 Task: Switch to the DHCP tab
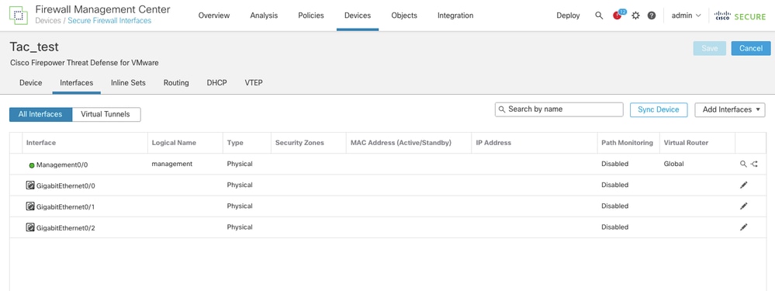coord(217,82)
